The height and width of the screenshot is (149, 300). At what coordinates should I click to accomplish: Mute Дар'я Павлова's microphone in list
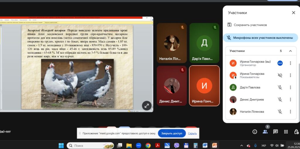point(280,87)
